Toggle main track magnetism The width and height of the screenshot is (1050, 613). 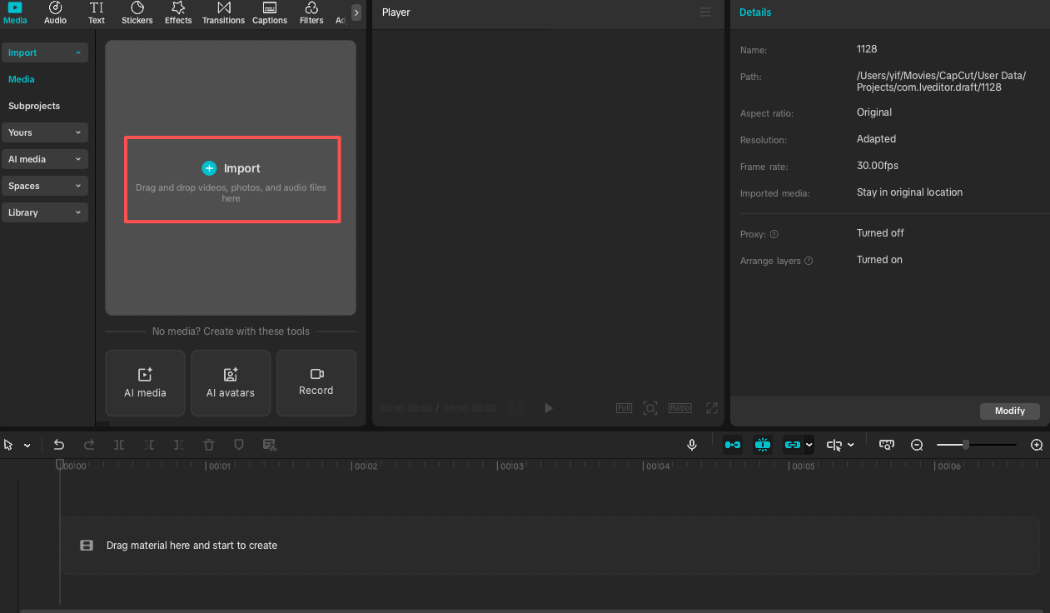732,445
